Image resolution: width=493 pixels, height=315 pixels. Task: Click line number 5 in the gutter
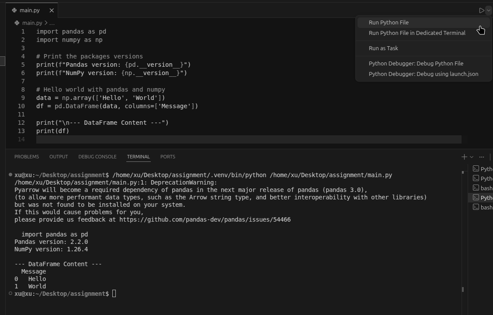[23, 65]
